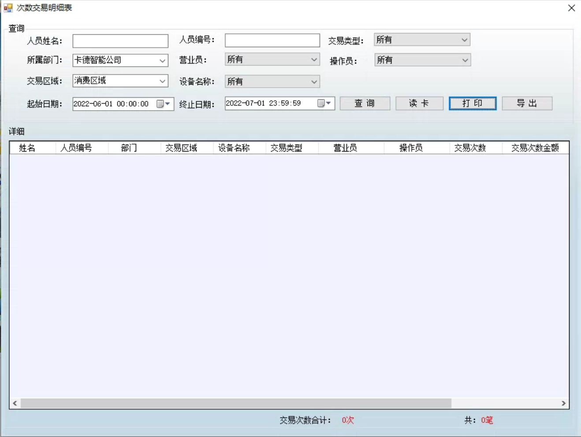Click the horizontal scrollbar left arrow
This screenshot has width=581, height=437.
tap(15, 403)
